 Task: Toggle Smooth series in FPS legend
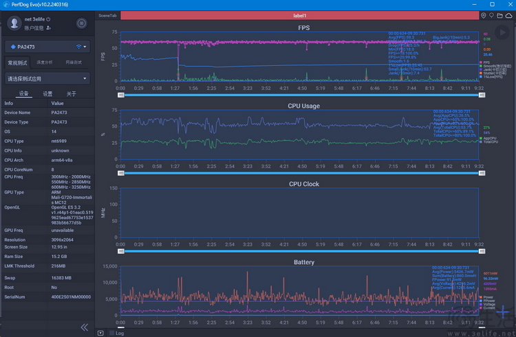495,66
